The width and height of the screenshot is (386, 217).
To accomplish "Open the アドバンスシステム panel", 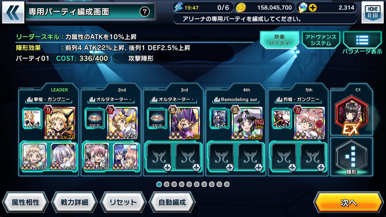I will (x=321, y=40).
